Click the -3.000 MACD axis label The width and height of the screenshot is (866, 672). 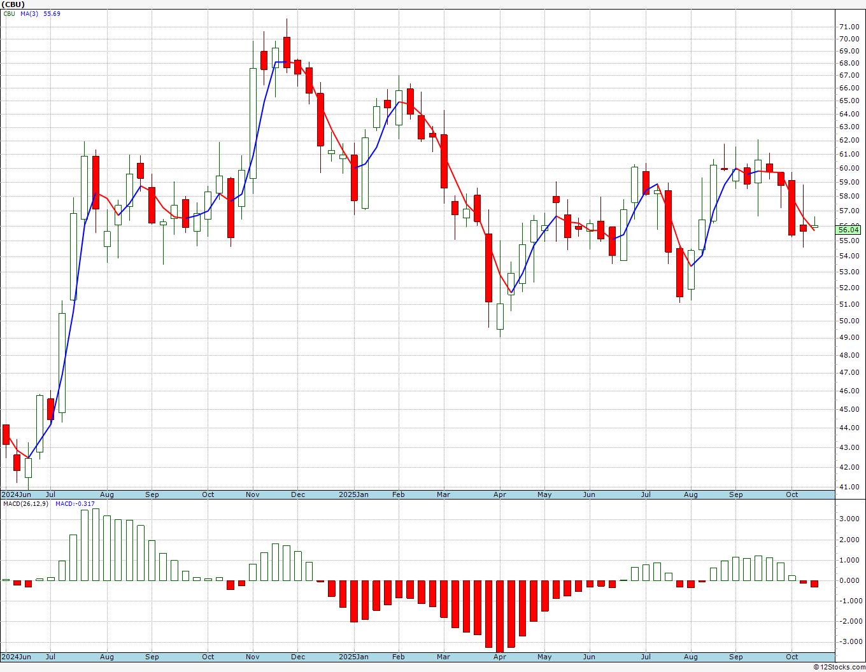point(849,641)
